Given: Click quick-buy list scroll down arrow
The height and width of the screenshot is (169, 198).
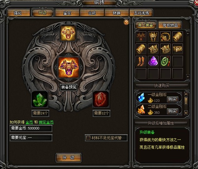Looking at the screenshot, I should click(186, 113).
